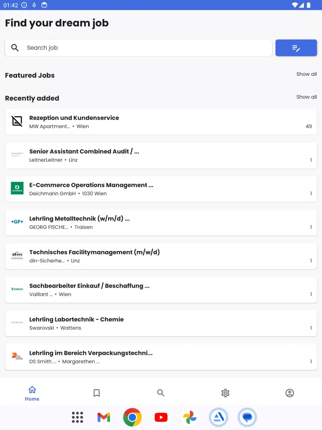
Task: Open the Rezeption und Kundenservice job listing
Action: [161, 122]
